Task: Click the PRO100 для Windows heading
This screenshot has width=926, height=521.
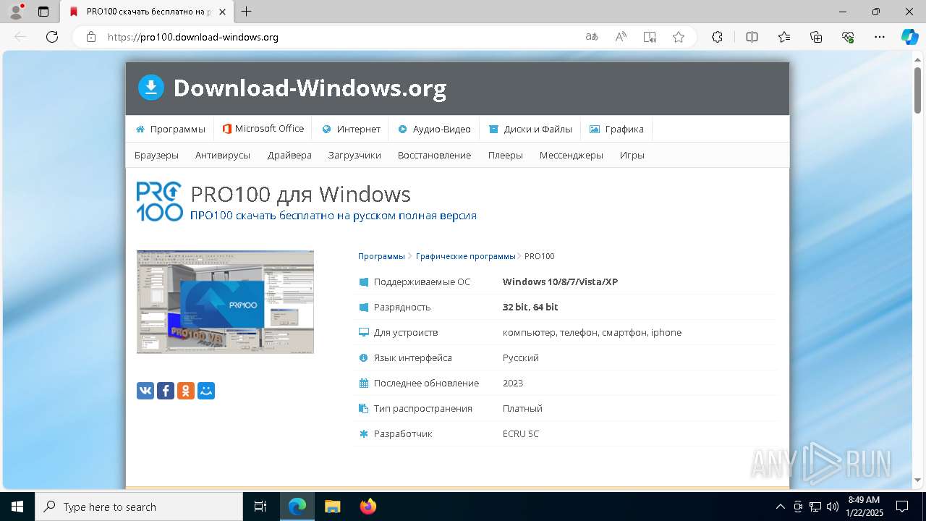Action: tap(300, 194)
